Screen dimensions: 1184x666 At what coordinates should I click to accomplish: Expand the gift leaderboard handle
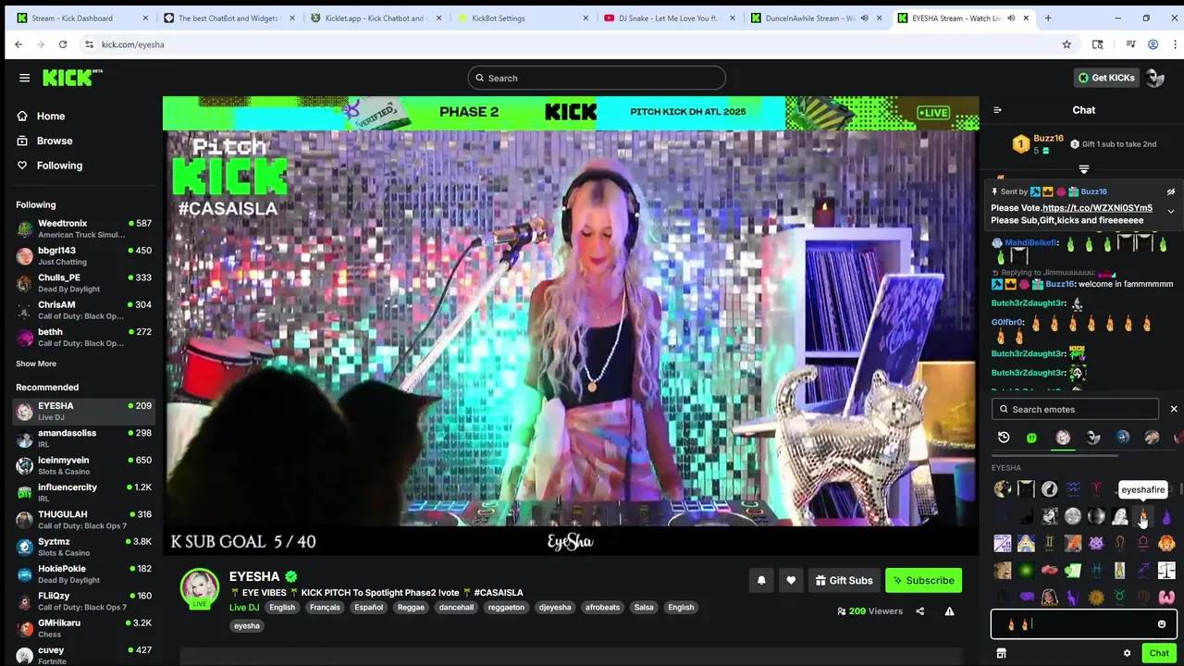pyautogui.click(x=1083, y=169)
